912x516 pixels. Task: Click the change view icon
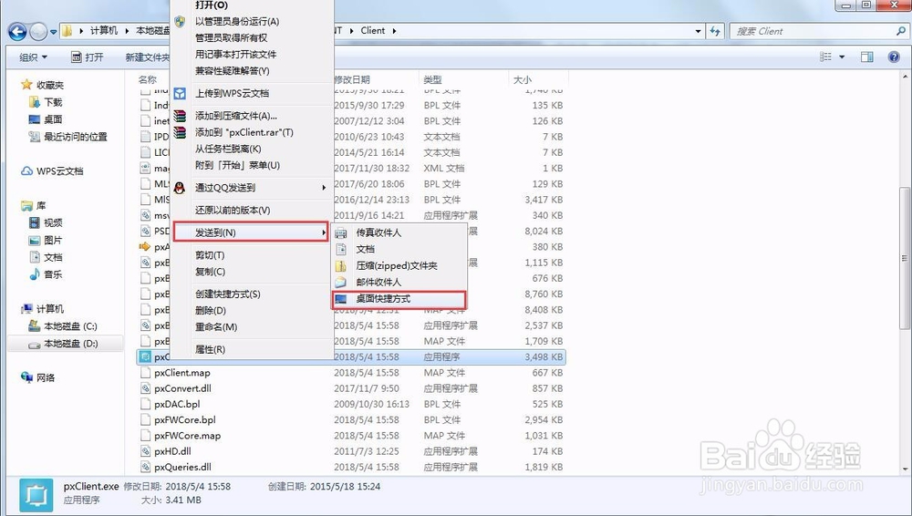pos(825,57)
